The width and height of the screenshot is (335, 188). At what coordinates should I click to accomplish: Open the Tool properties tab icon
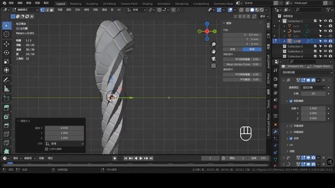275,70
